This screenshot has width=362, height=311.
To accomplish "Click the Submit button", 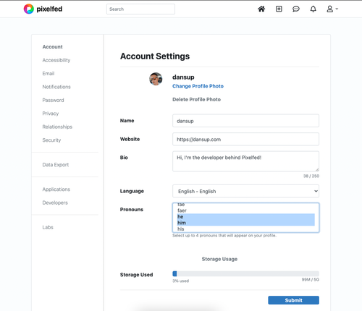I will [x=293, y=300].
